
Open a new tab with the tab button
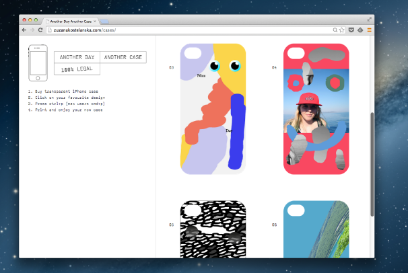104,22
